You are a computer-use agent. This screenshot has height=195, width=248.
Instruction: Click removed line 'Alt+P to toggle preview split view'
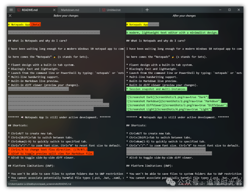pos(51,153)
